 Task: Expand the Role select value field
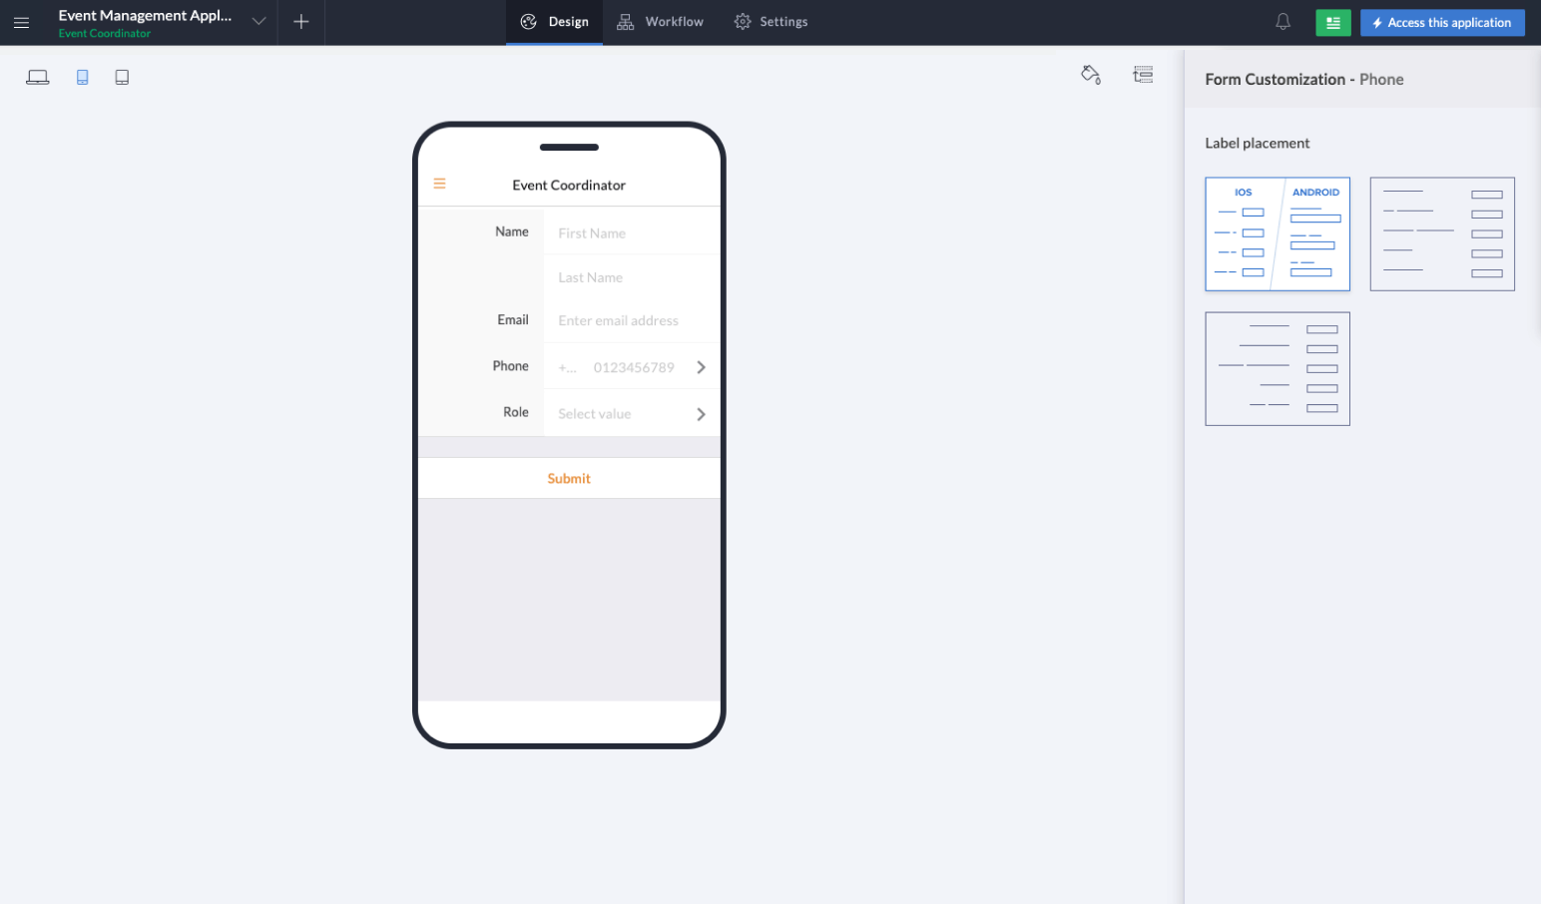click(631, 412)
